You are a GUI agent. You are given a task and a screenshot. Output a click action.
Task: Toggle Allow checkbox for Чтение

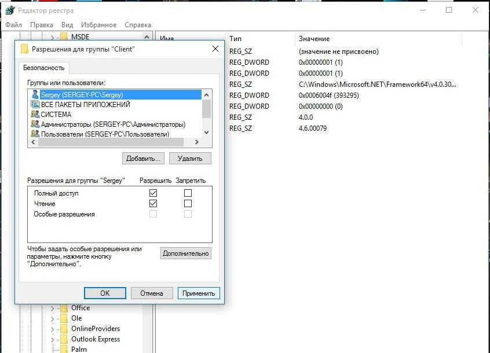tap(153, 204)
